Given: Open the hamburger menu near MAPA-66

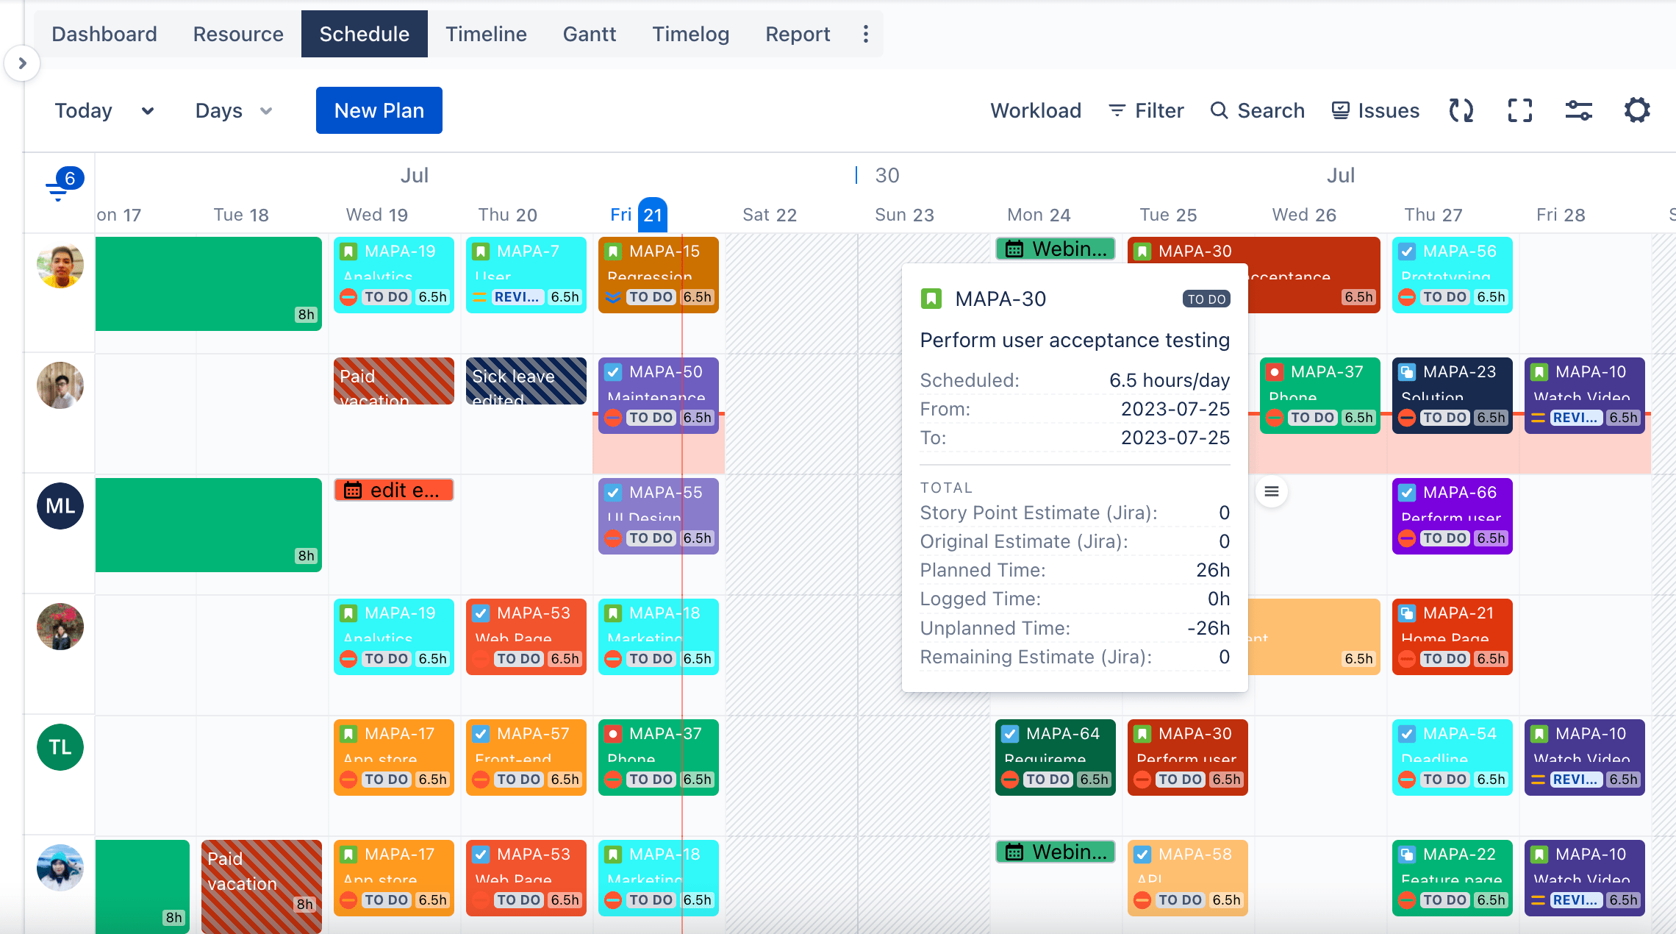Looking at the screenshot, I should (1271, 491).
